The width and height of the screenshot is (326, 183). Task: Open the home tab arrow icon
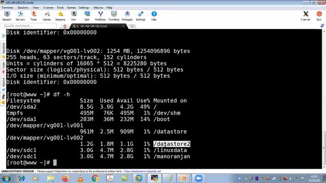point(65,26)
